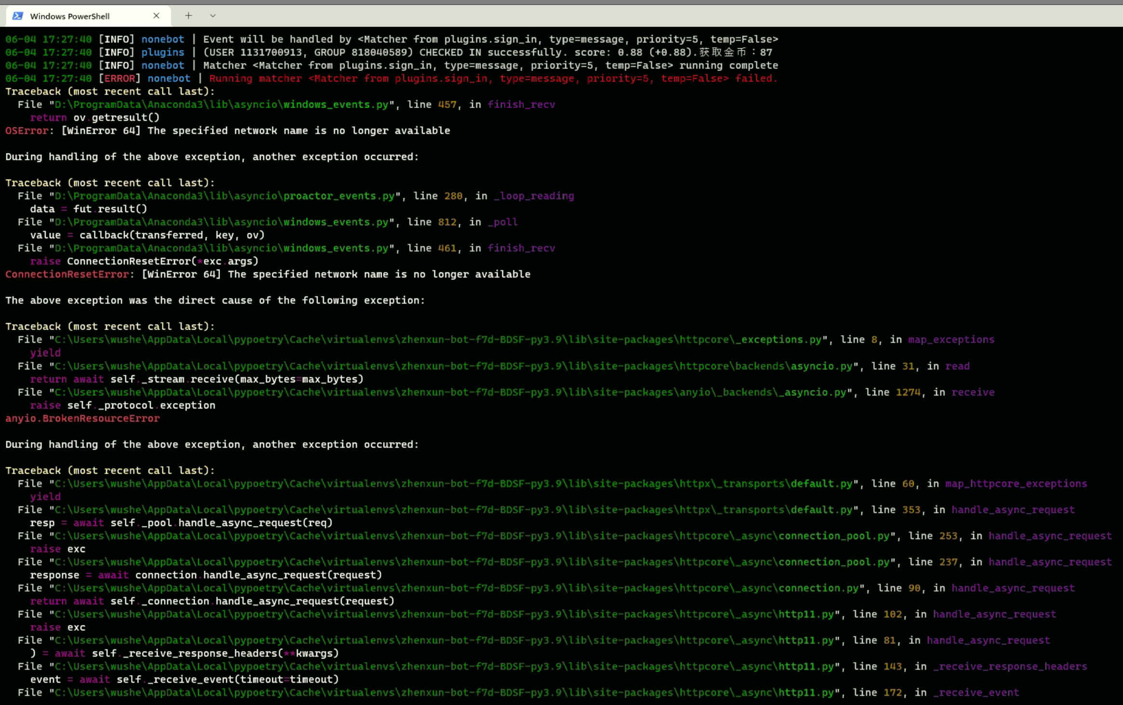The width and height of the screenshot is (1123, 705).
Task: Click 'Event will be handled by' log line
Action: click(392, 39)
